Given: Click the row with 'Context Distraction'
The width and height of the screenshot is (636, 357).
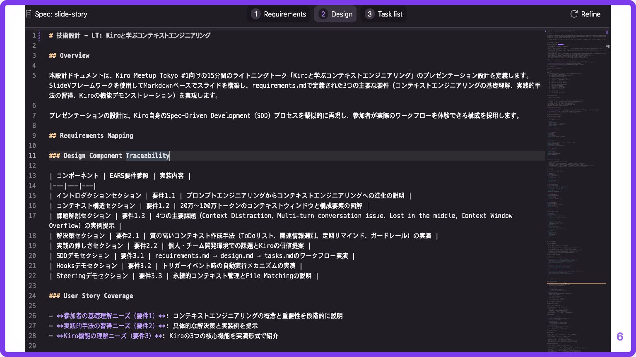Looking at the screenshot, I should pos(281,221).
